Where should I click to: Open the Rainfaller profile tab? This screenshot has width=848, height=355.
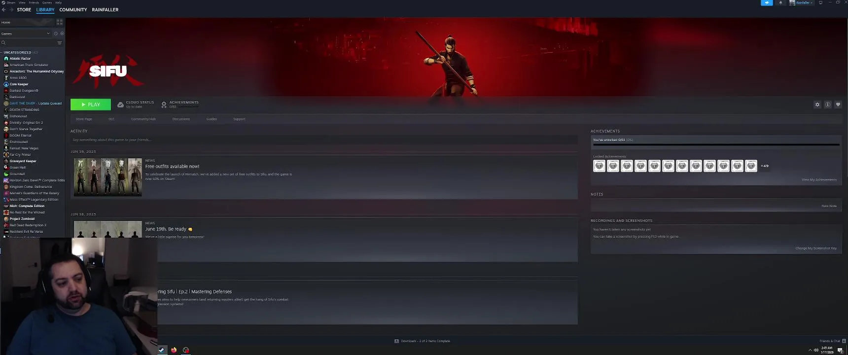[105, 9]
